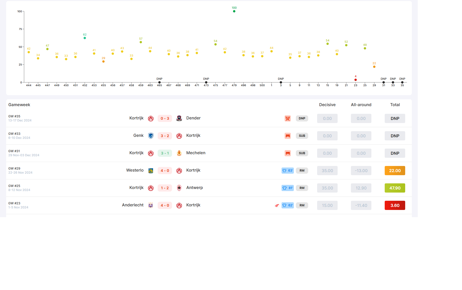
Task: Open the 3 - 1 Kortrijk vs Mechelen score
Action: tap(165, 153)
